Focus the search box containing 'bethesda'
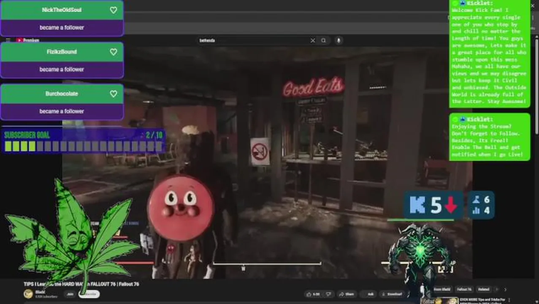 [x=253, y=41]
